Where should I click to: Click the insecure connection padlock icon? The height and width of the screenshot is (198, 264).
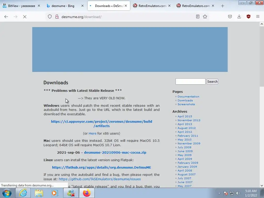click(57, 16)
